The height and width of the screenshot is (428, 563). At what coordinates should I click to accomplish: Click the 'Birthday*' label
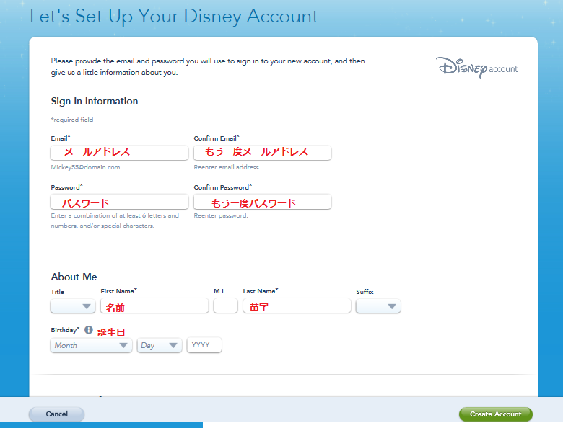(x=65, y=330)
